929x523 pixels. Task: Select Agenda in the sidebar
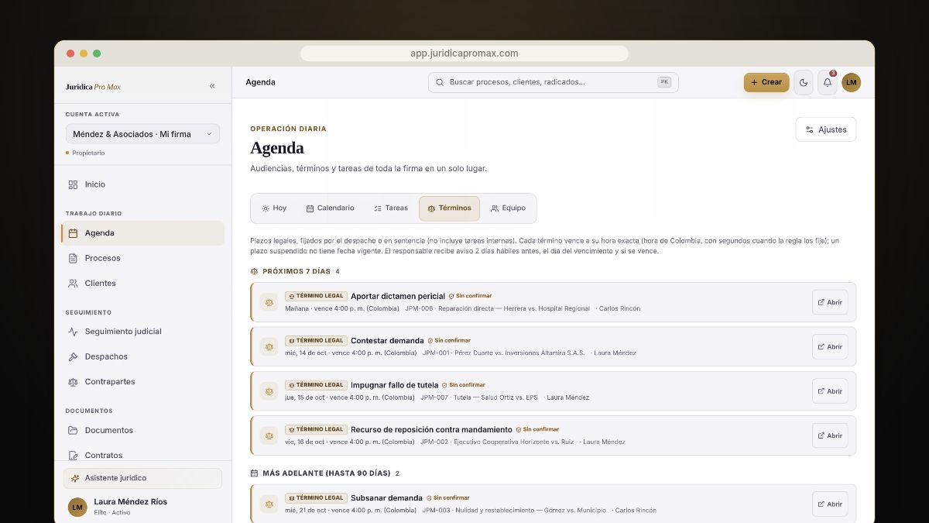click(x=142, y=233)
